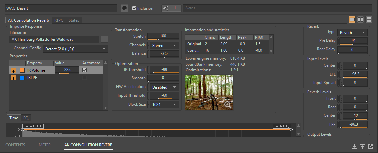The height and width of the screenshot is (153, 378).
Task: Click the Pre Delay slider
Action: (x=353, y=41)
